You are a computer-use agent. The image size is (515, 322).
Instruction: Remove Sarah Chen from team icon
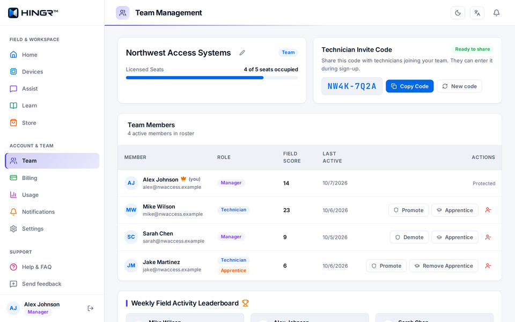pos(488,237)
